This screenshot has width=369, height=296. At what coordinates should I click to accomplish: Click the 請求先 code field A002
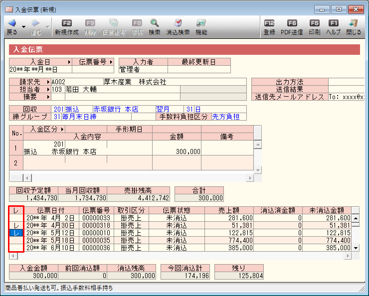[77, 82]
